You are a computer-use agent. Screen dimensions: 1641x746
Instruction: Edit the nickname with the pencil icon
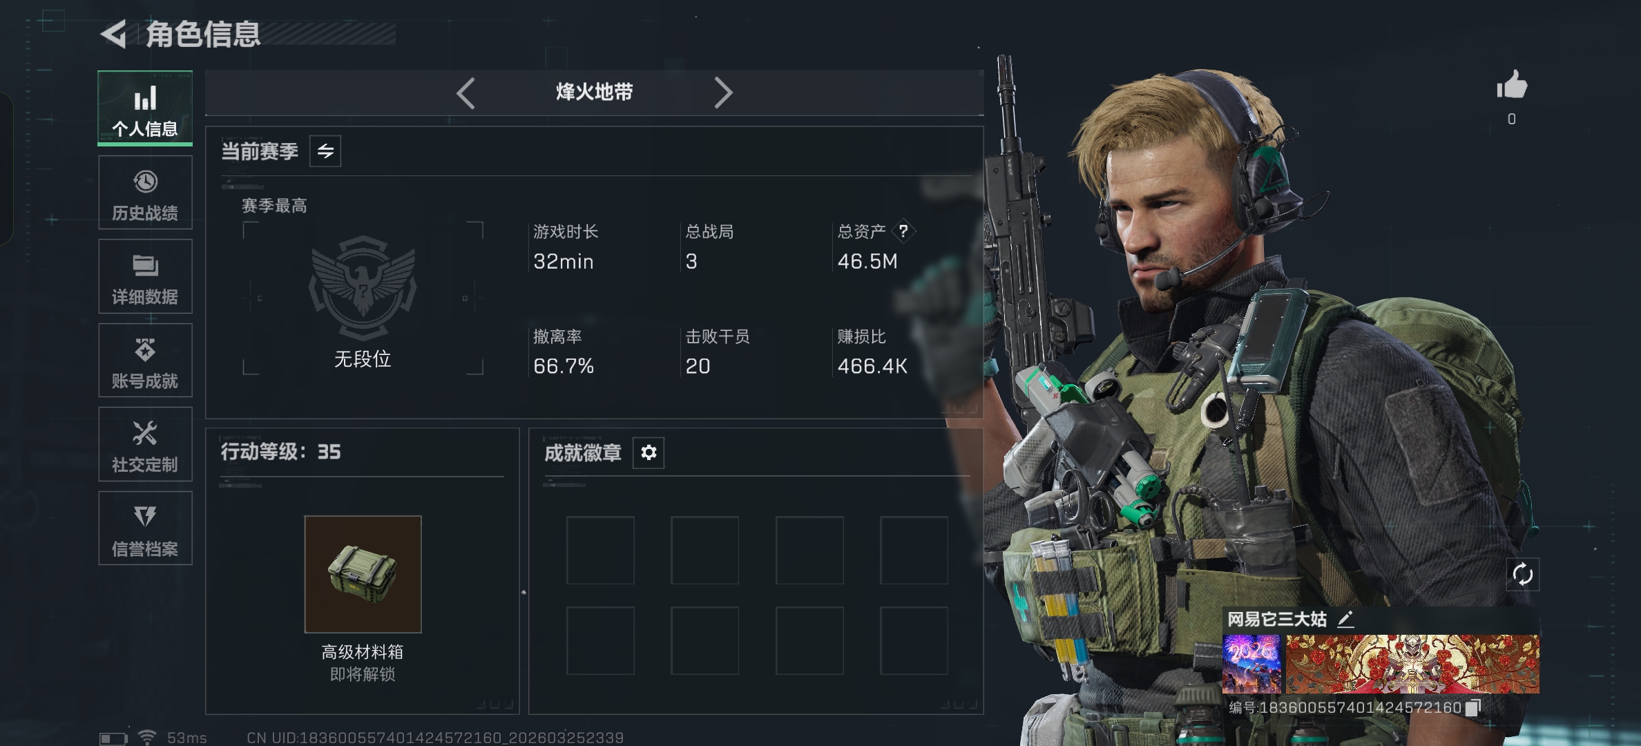[x=1345, y=619]
